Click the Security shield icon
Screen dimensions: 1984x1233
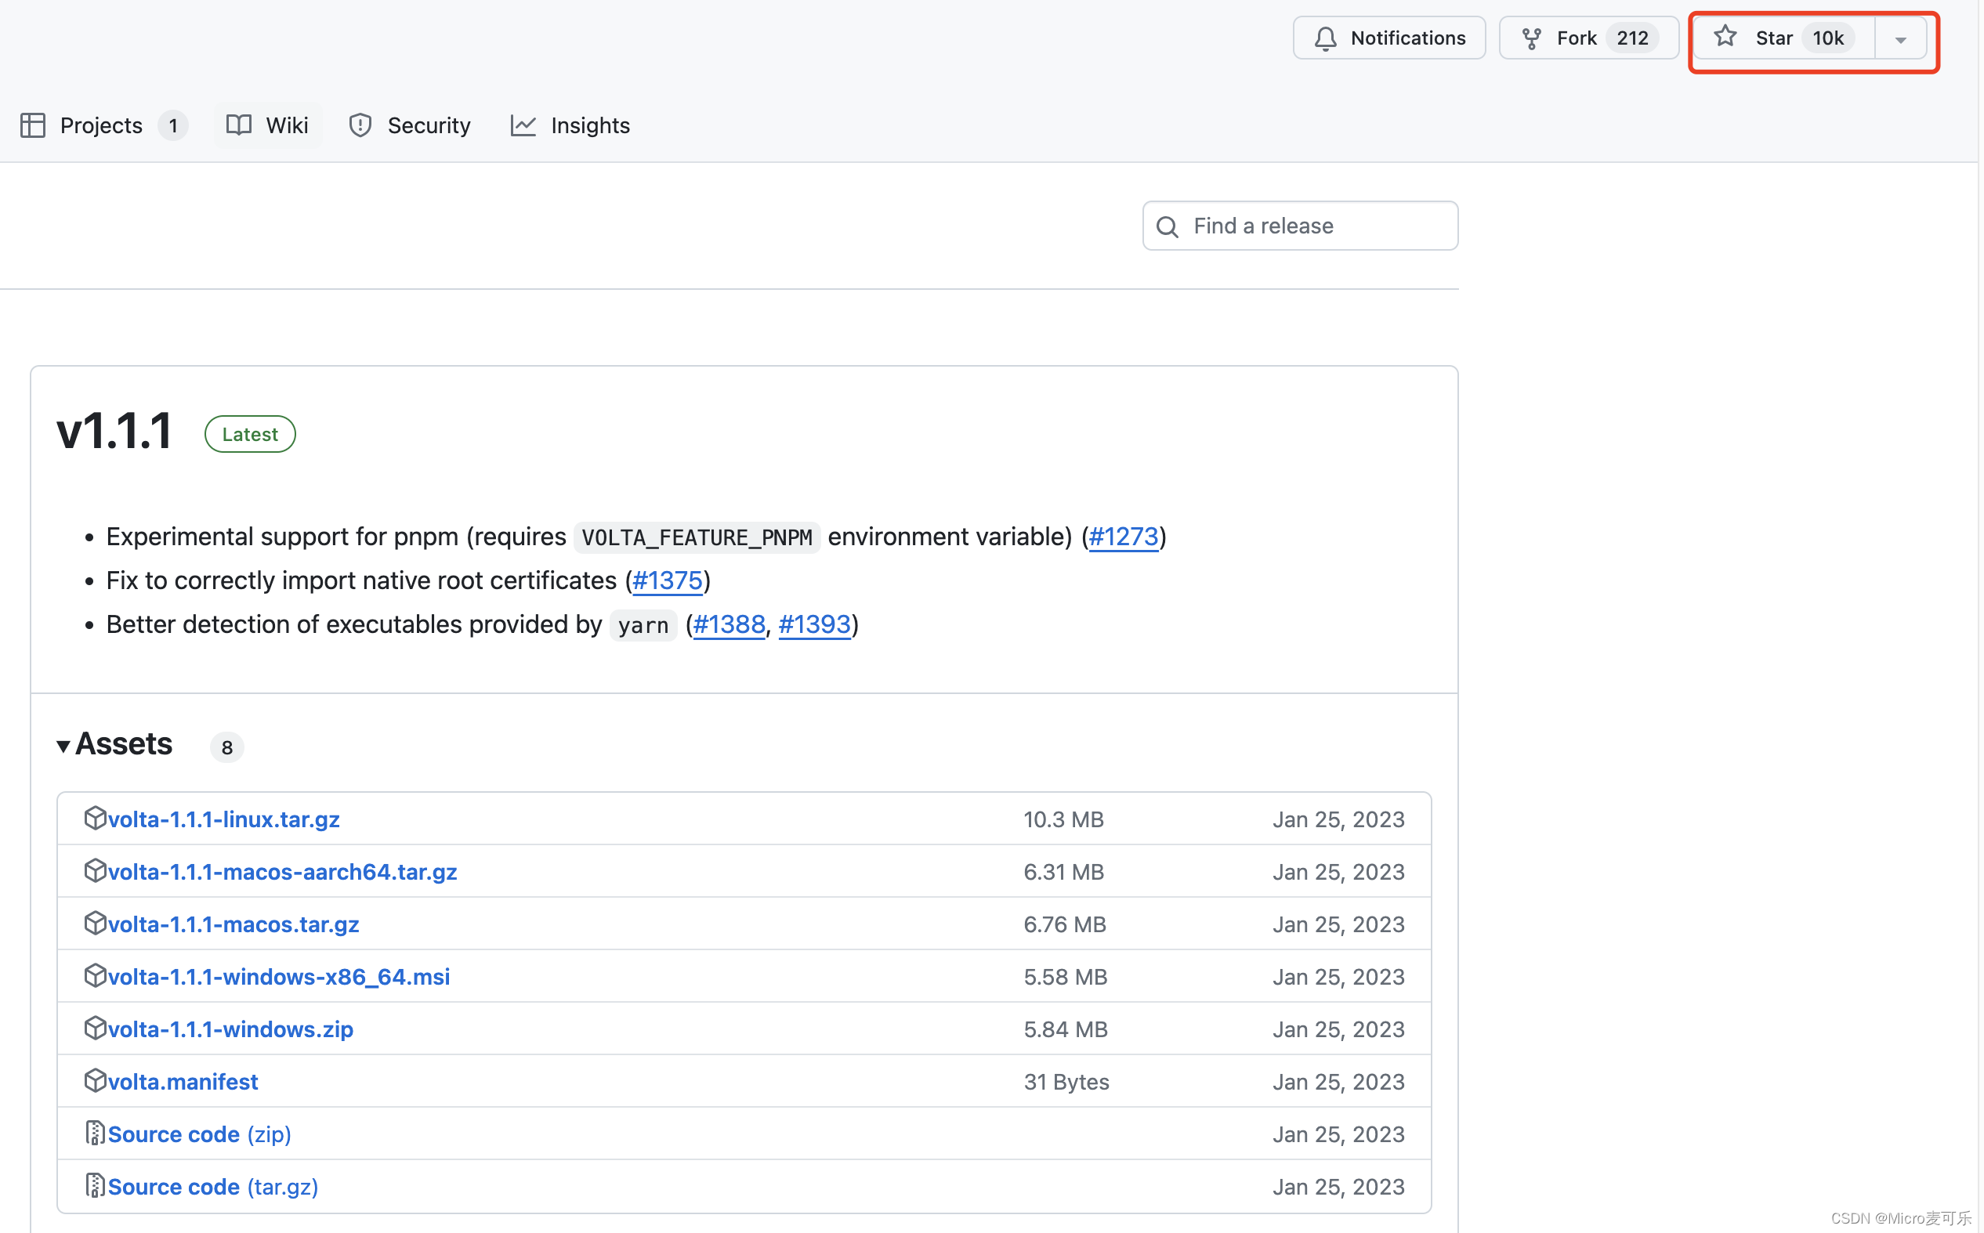360,125
